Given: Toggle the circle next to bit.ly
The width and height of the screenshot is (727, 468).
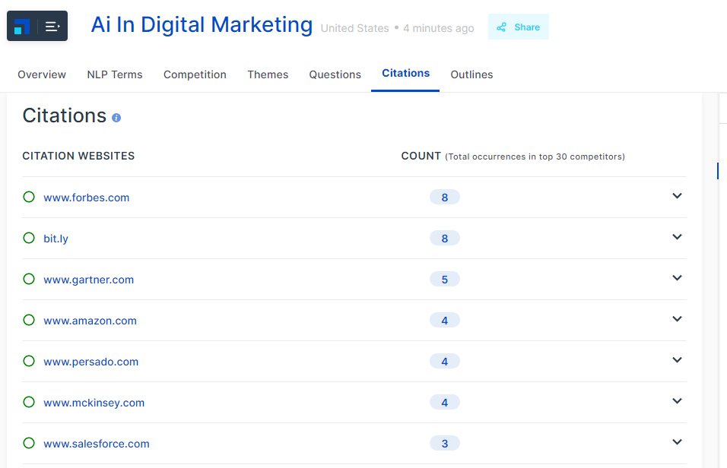Looking at the screenshot, I should (x=29, y=238).
